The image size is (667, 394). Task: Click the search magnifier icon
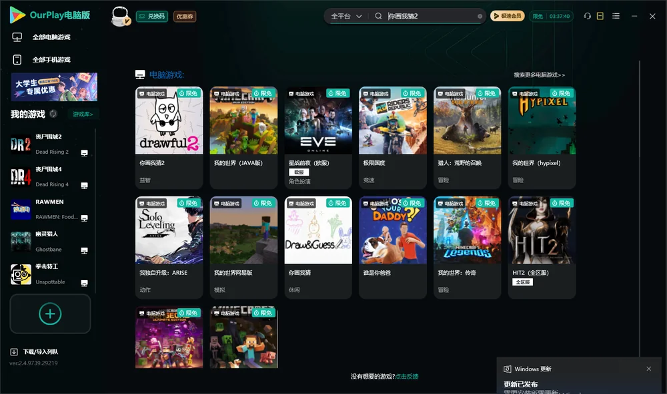(x=378, y=16)
